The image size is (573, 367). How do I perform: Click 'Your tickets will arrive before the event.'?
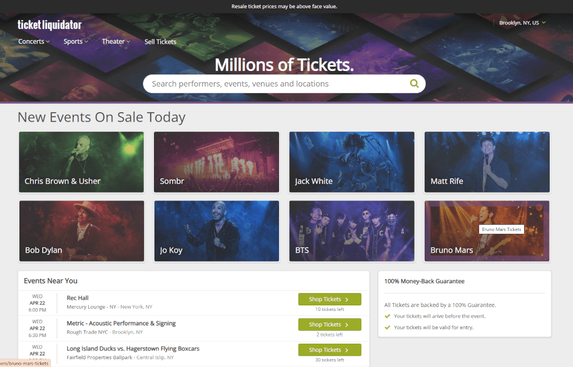pos(440,316)
